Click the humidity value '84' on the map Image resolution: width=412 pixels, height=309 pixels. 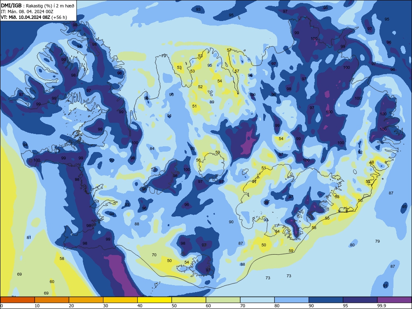tap(152, 148)
